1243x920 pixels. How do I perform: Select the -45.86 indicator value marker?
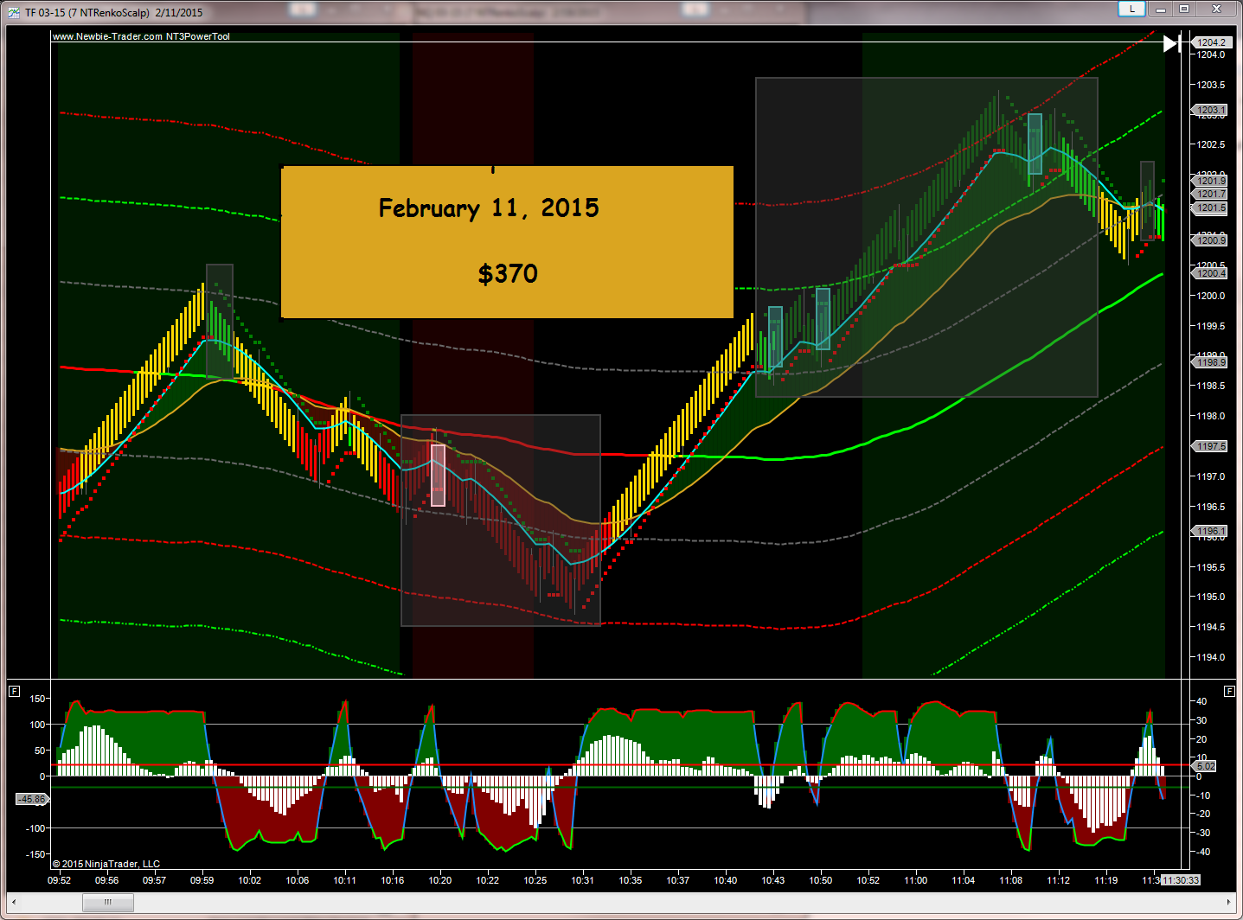click(32, 799)
